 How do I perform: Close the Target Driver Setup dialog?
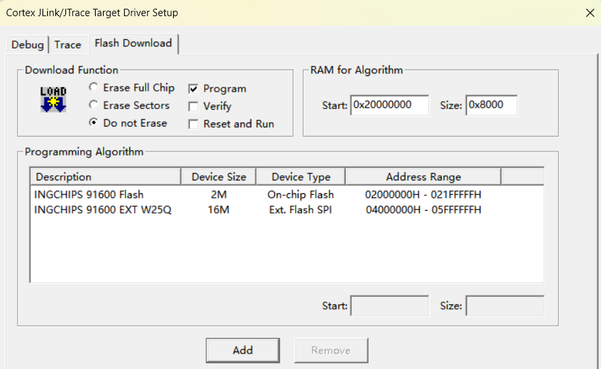[x=590, y=13]
